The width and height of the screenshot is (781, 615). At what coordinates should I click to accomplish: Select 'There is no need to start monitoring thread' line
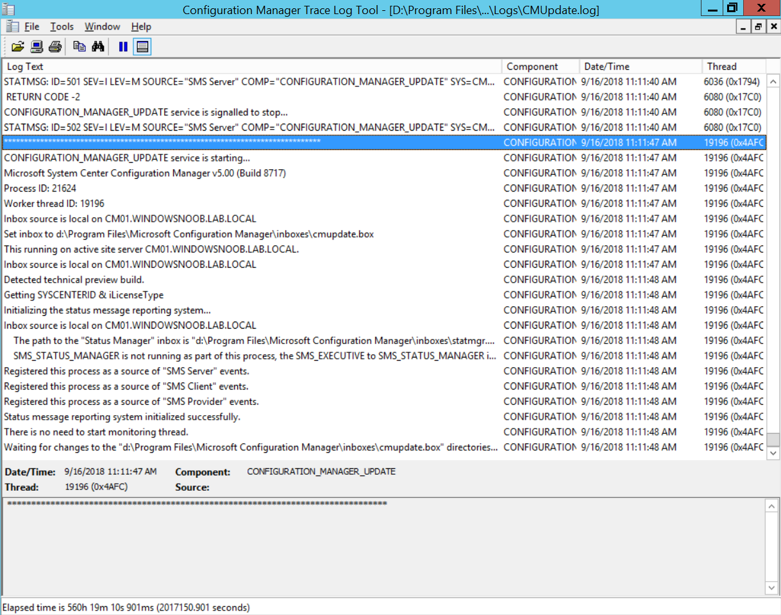(x=384, y=432)
